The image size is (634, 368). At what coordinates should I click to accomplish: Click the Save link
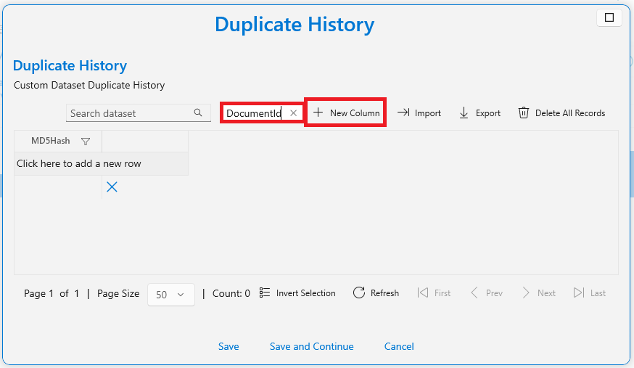pos(229,346)
